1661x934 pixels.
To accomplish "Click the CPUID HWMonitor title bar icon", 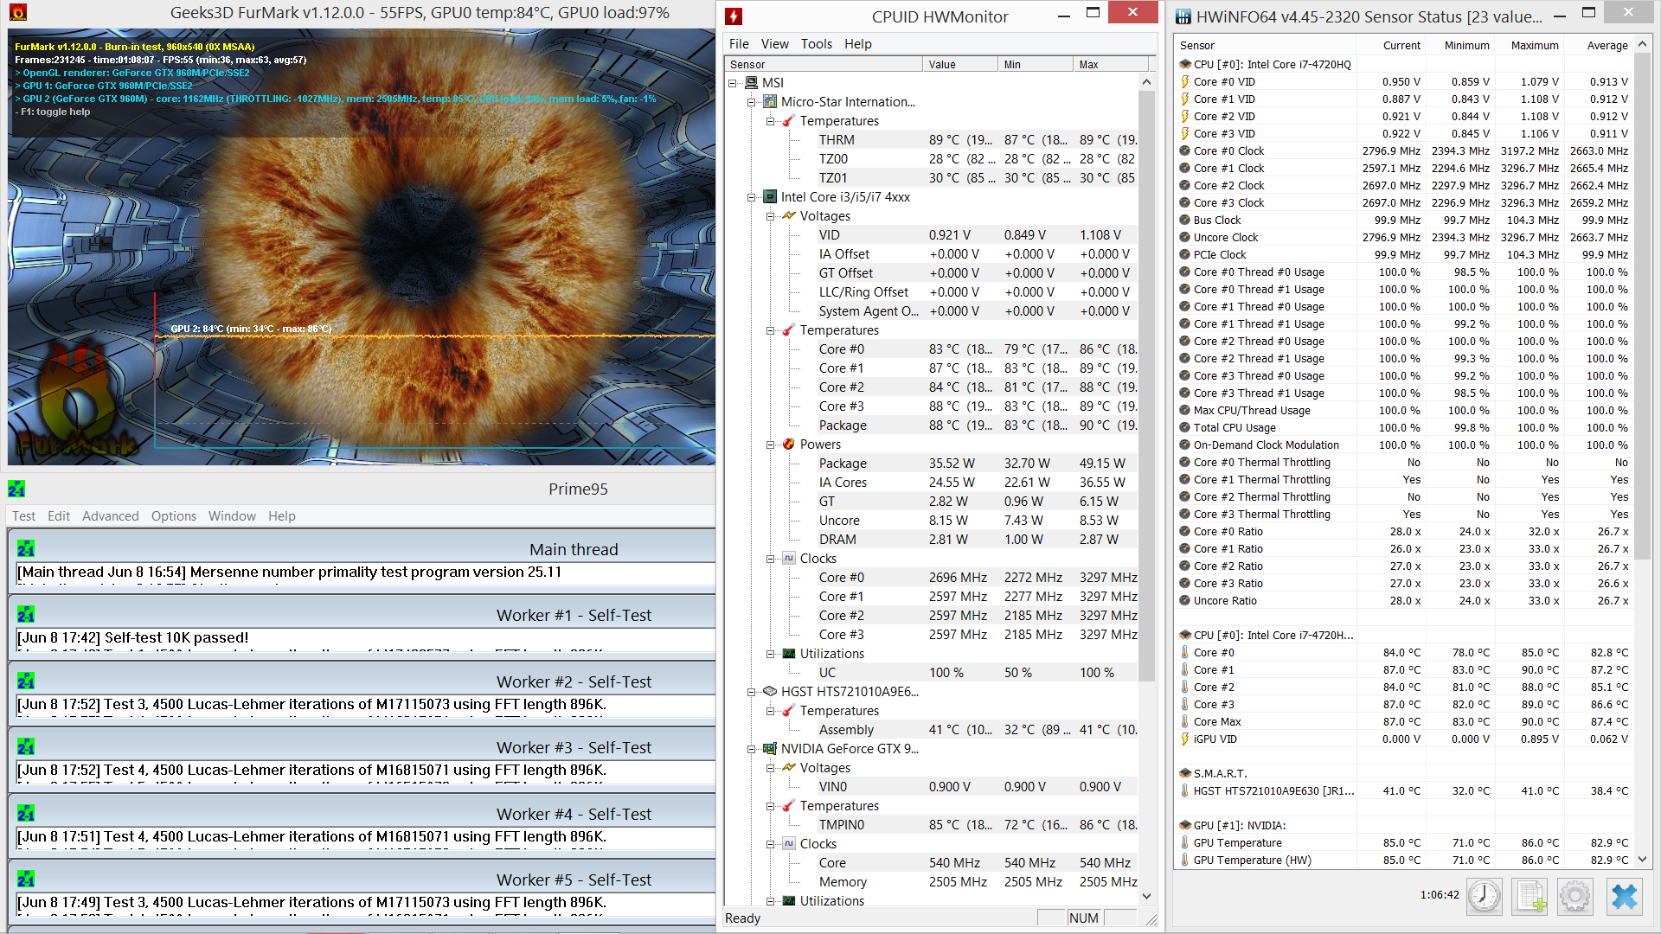I will (x=734, y=16).
